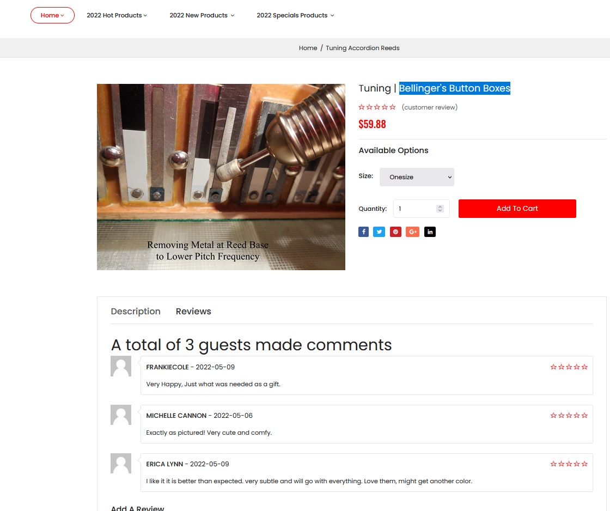Click product star rating under title
Image resolution: width=610 pixels, height=511 pixels.
(377, 107)
